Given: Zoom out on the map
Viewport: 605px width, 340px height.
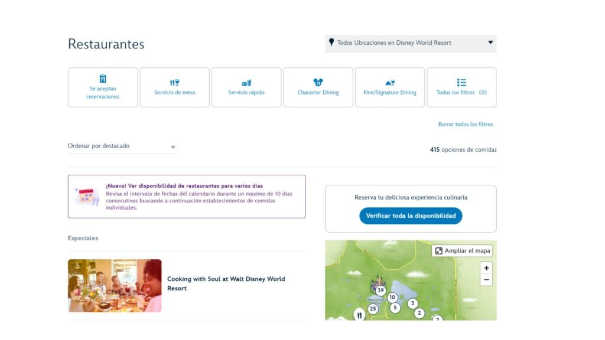Looking at the screenshot, I should [486, 280].
